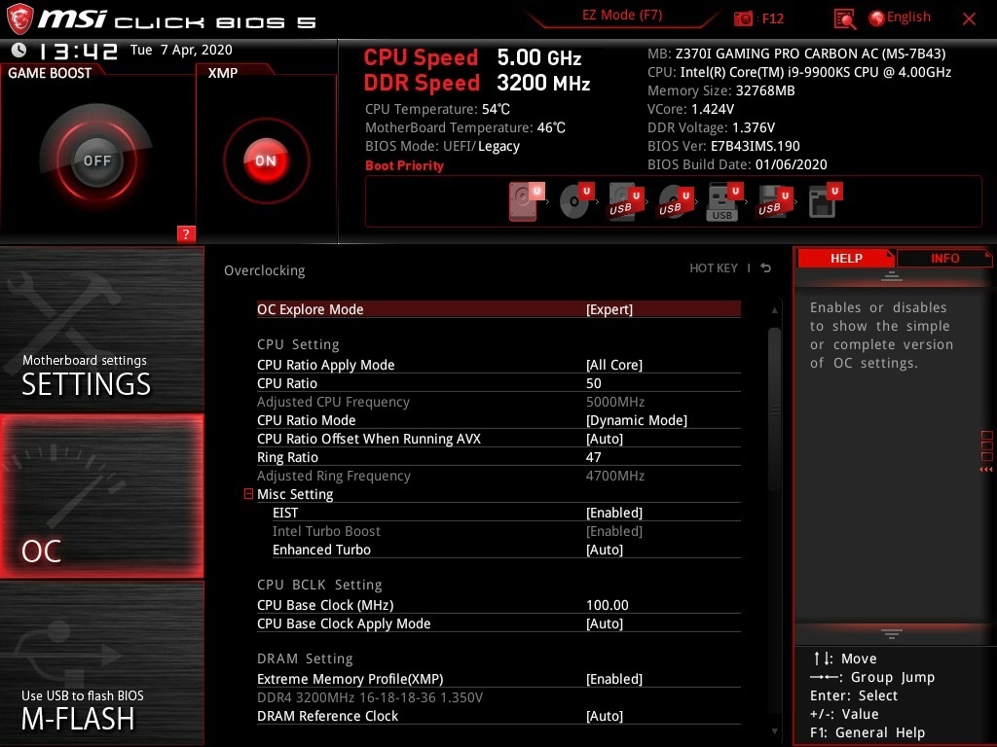
Task: Take a screenshot with the F12 camera icon
Action: 743,18
